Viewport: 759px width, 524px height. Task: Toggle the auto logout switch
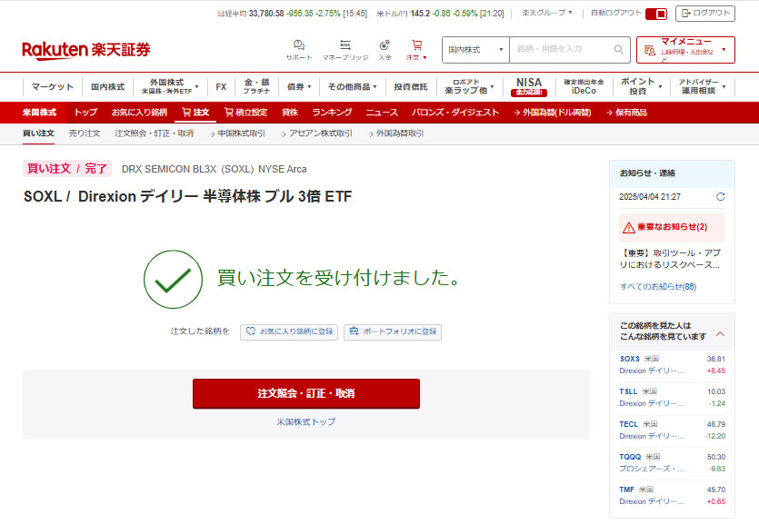[x=655, y=14]
